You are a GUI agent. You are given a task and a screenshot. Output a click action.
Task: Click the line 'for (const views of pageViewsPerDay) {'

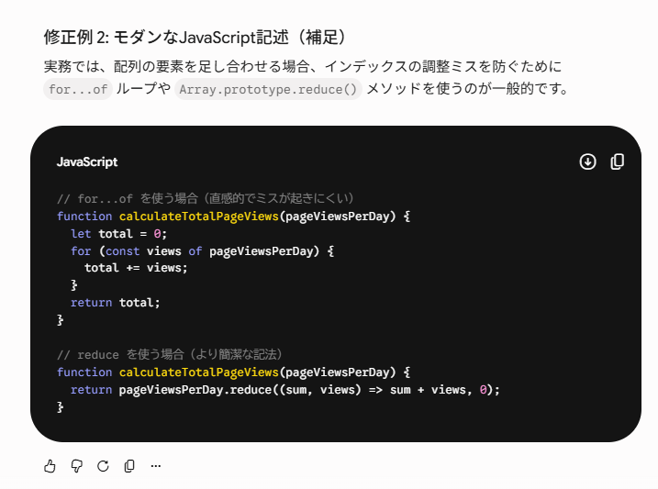tap(202, 251)
